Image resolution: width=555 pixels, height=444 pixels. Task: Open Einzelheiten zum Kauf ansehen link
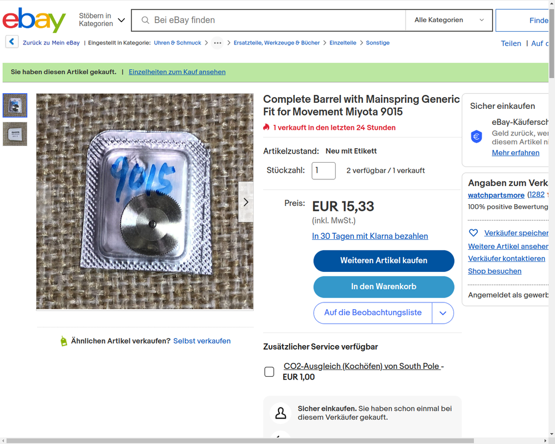pyautogui.click(x=177, y=72)
